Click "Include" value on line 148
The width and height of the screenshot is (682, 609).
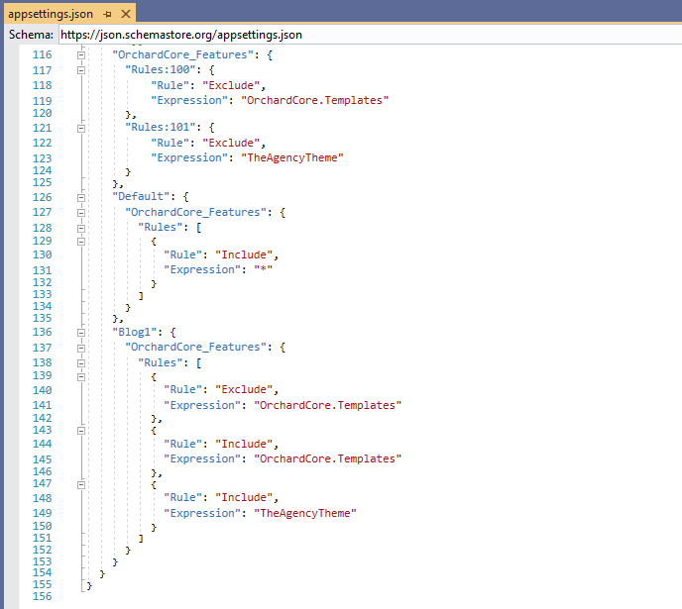(x=244, y=497)
